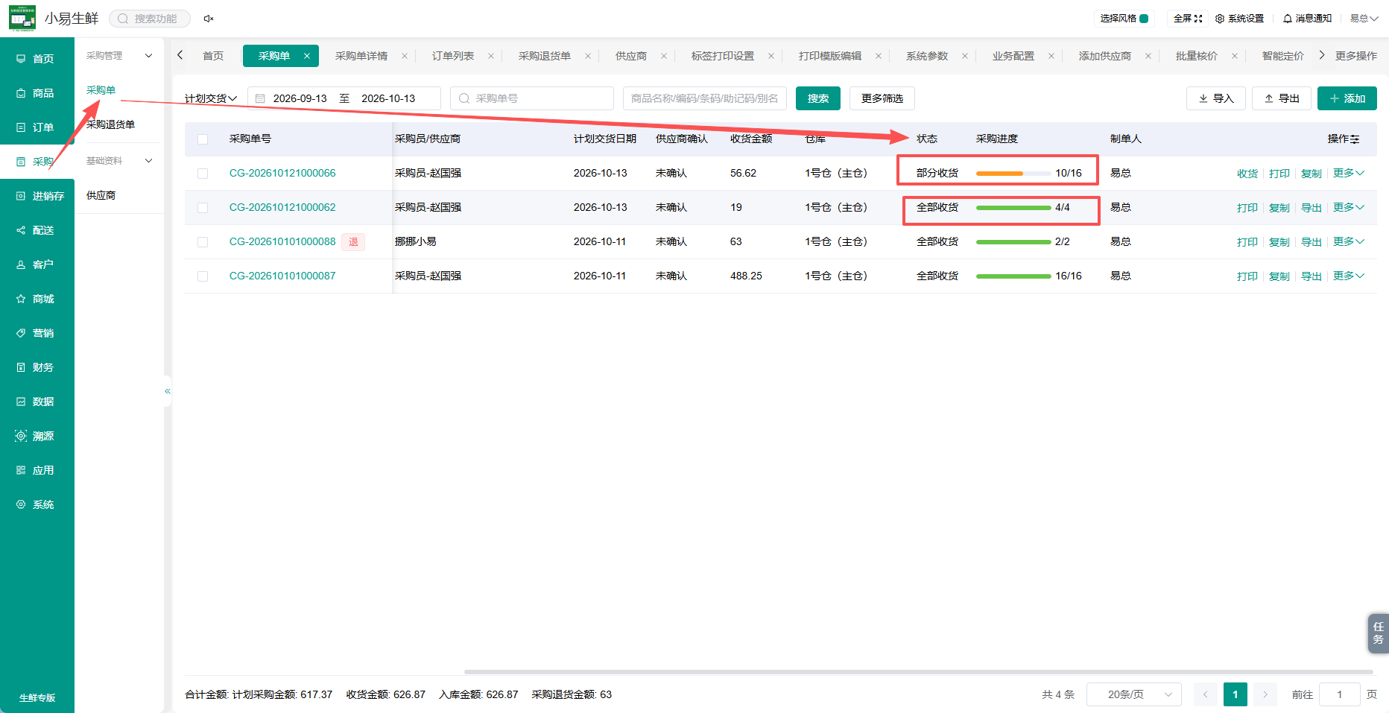This screenshot has width=1389, height=713.
Task: Open 系统 gear icon in sidebar
Action: (21, 504)
